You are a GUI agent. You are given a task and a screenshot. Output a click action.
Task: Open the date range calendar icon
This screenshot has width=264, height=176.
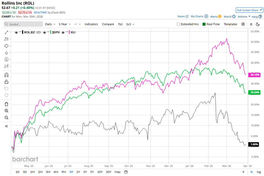(x=126, y=172)
